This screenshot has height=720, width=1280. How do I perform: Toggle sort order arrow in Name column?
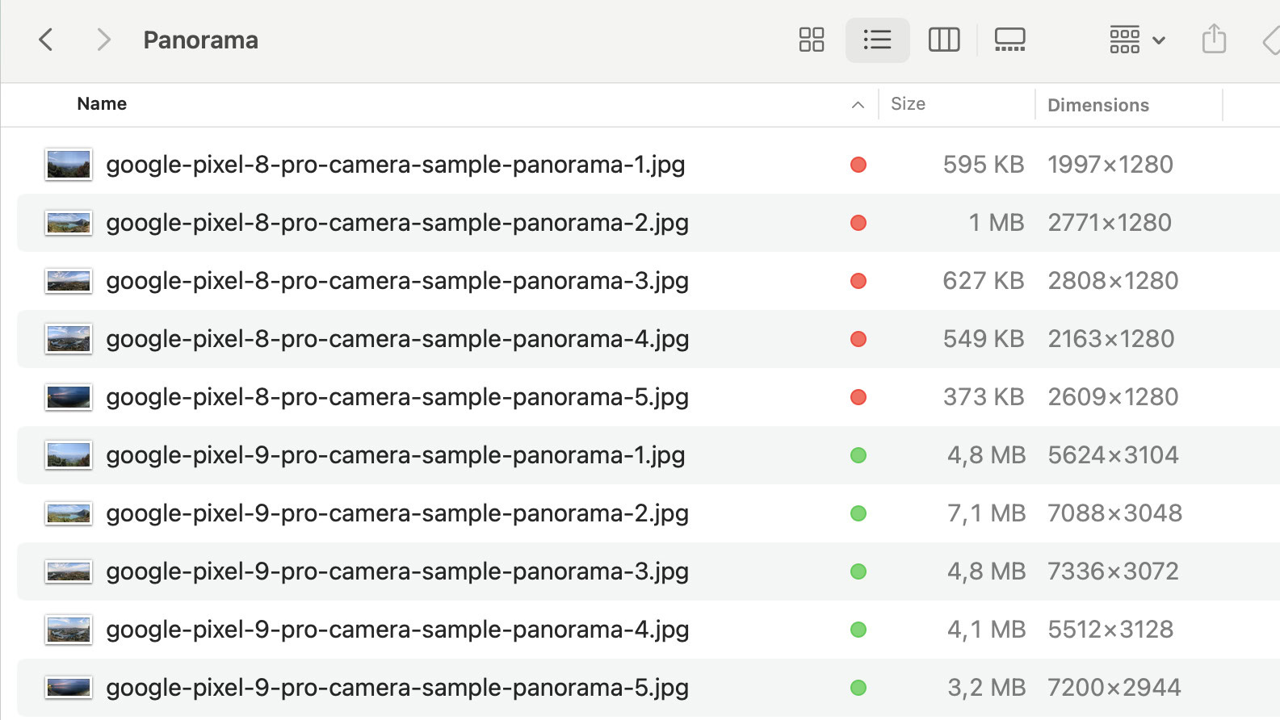(x=858, y=105)
